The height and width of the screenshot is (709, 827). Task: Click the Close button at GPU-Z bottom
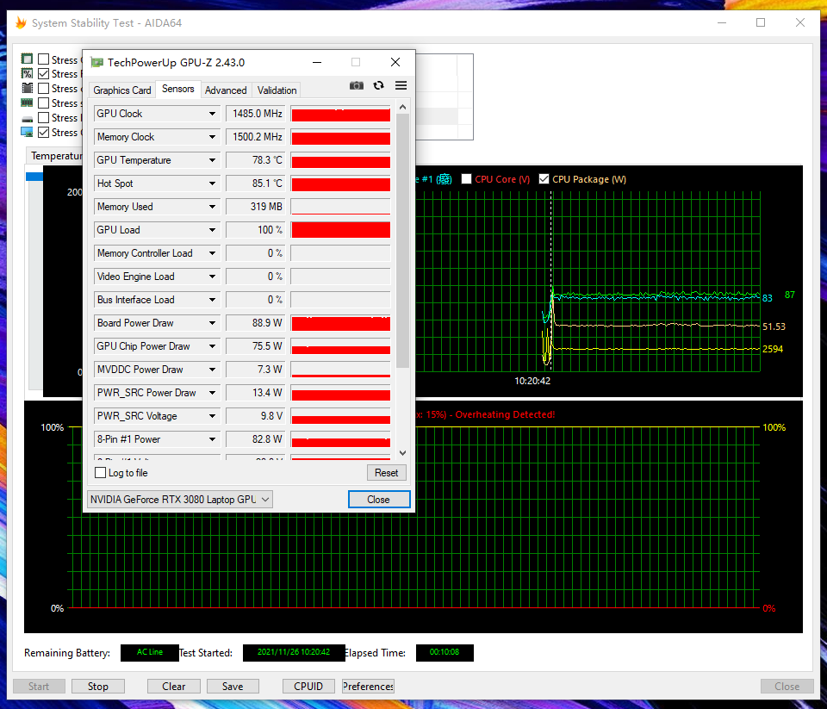tap(379, 499)
